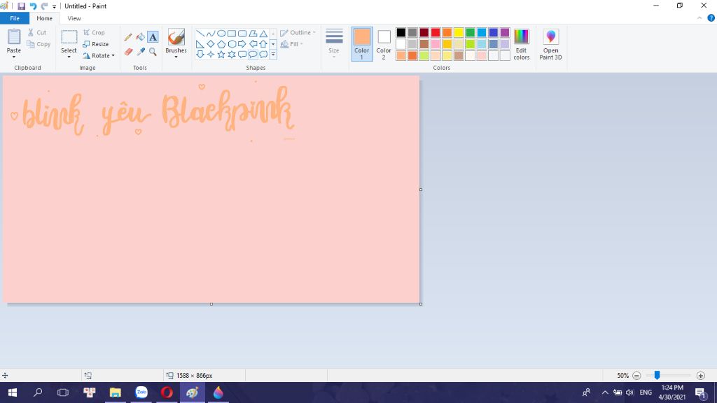Open the Brushes dropdown arrow
The image size is (717, 403).
coord(176,57)
